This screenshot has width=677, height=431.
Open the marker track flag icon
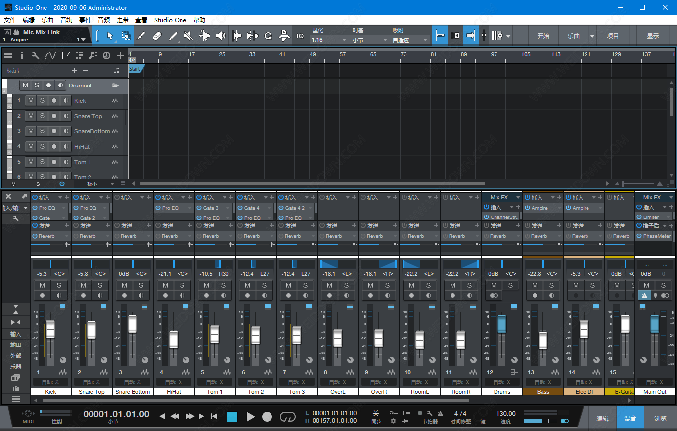(x=65, y=55)
